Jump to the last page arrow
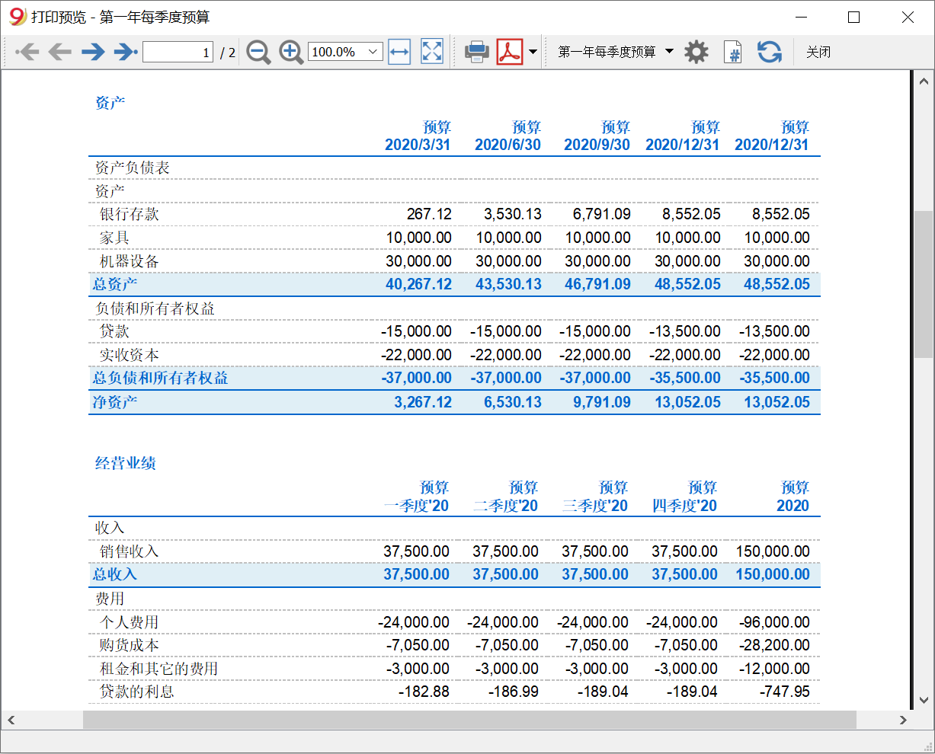Screen dimensions: 935x754 (x=126, y=52)
